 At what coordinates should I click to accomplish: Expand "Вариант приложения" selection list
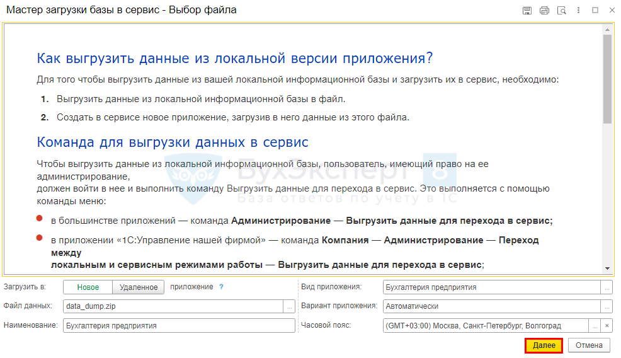tap(607, 306)
